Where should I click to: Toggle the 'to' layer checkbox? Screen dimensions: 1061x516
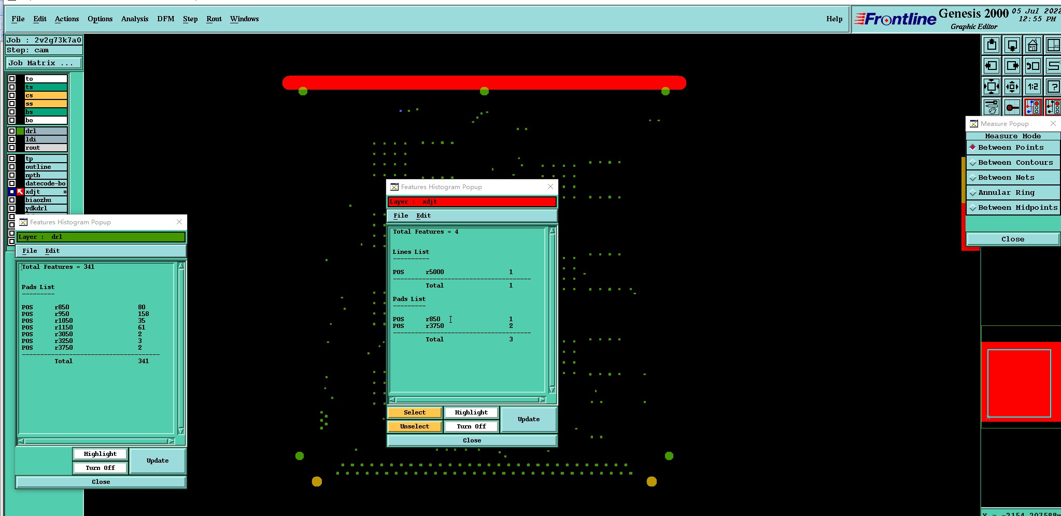[12, 79]
